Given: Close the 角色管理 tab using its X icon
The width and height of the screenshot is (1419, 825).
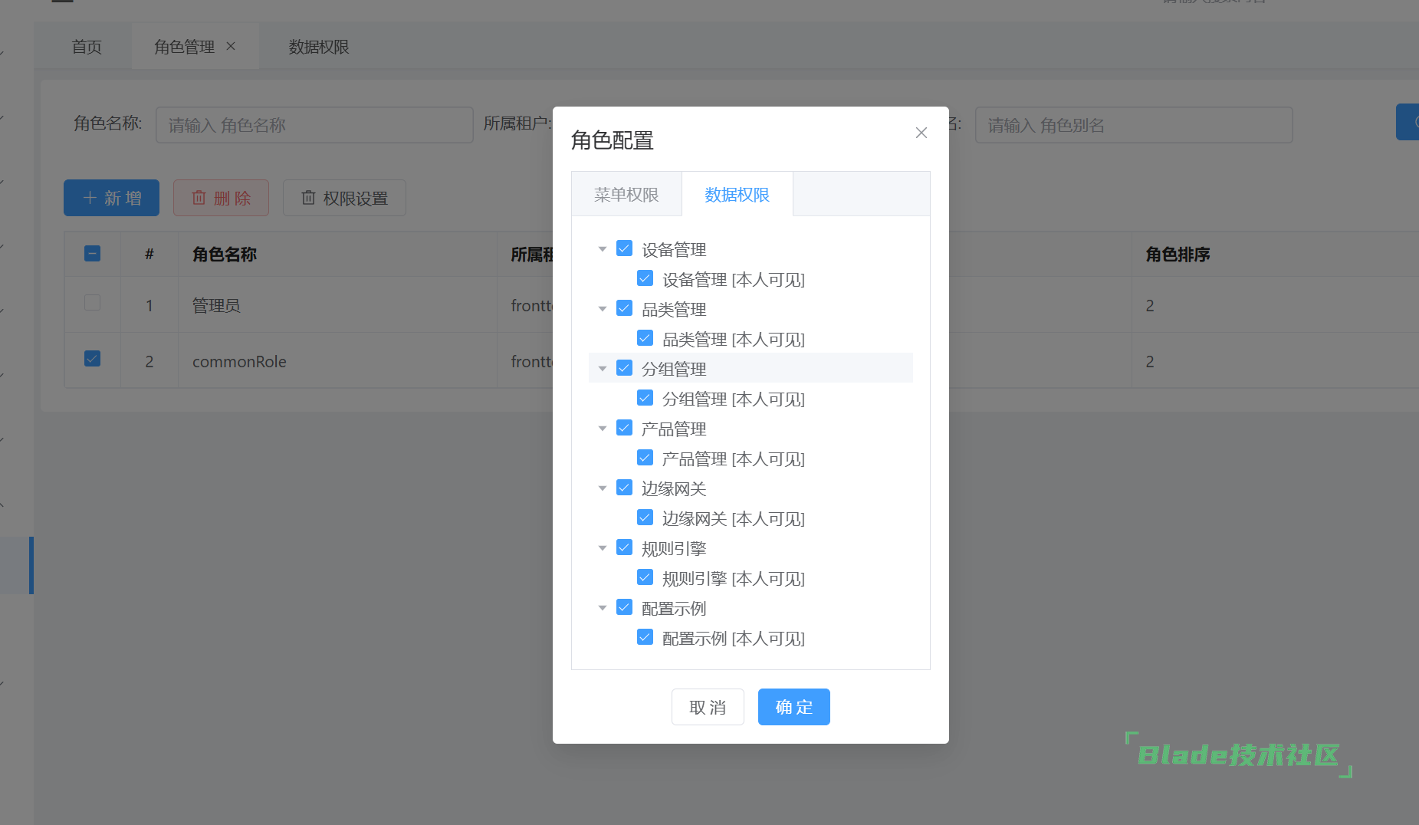Looking at the screenshot, I should point(231,47).
